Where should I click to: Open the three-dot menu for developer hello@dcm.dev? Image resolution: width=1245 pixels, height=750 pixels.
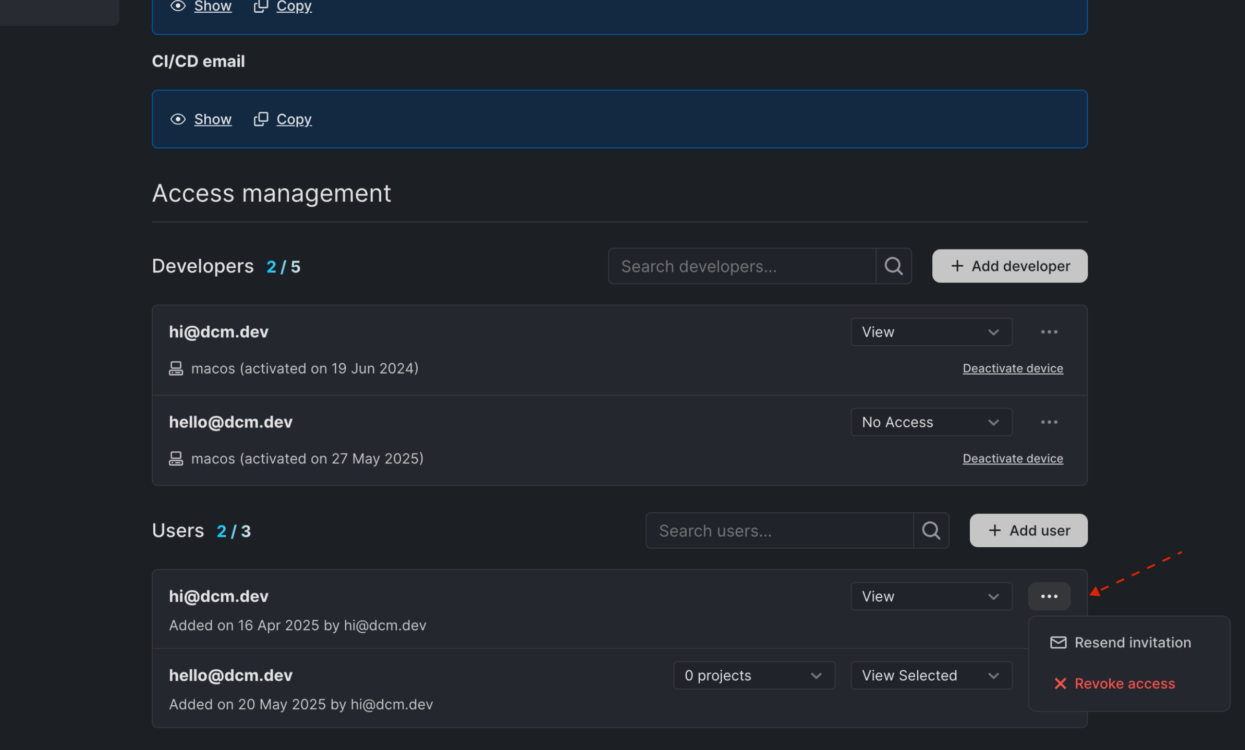(x=1049, y=422)
